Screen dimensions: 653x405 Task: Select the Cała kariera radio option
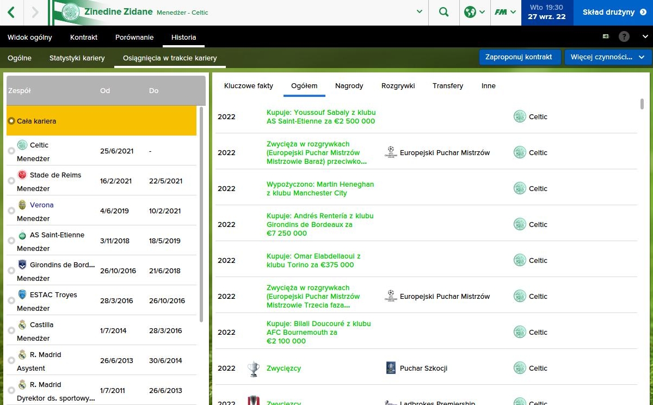click(11, 121)
